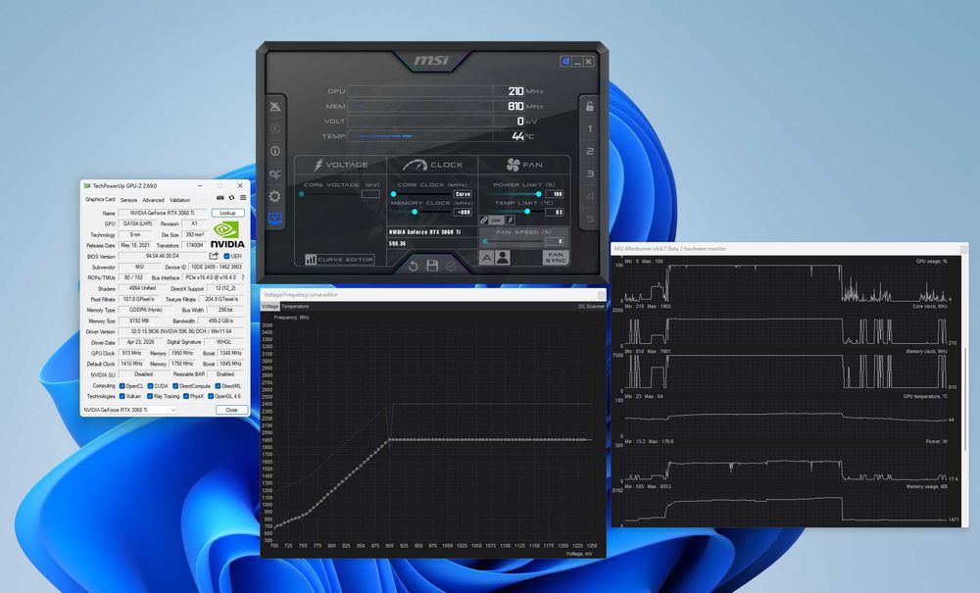Open the information icon in Afterburner sidebar
980x593 pixels.
[275, 151]
